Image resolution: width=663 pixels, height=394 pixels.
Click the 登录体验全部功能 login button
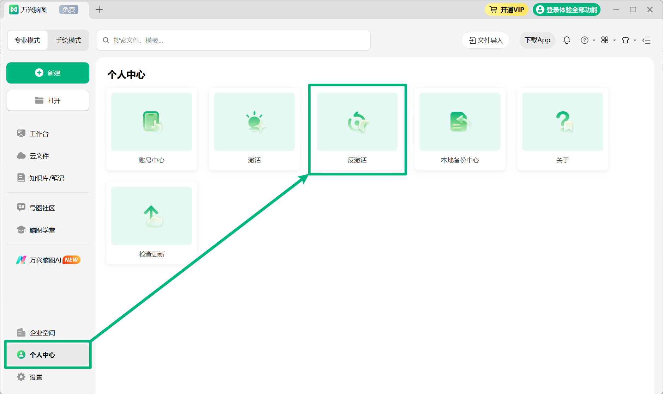pos(567,10)
